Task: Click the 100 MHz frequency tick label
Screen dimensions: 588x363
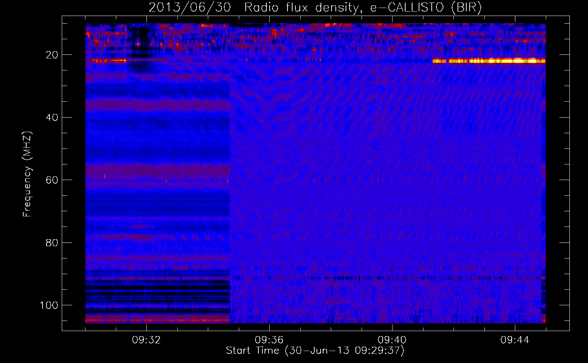Action: [x=49, y=305]
